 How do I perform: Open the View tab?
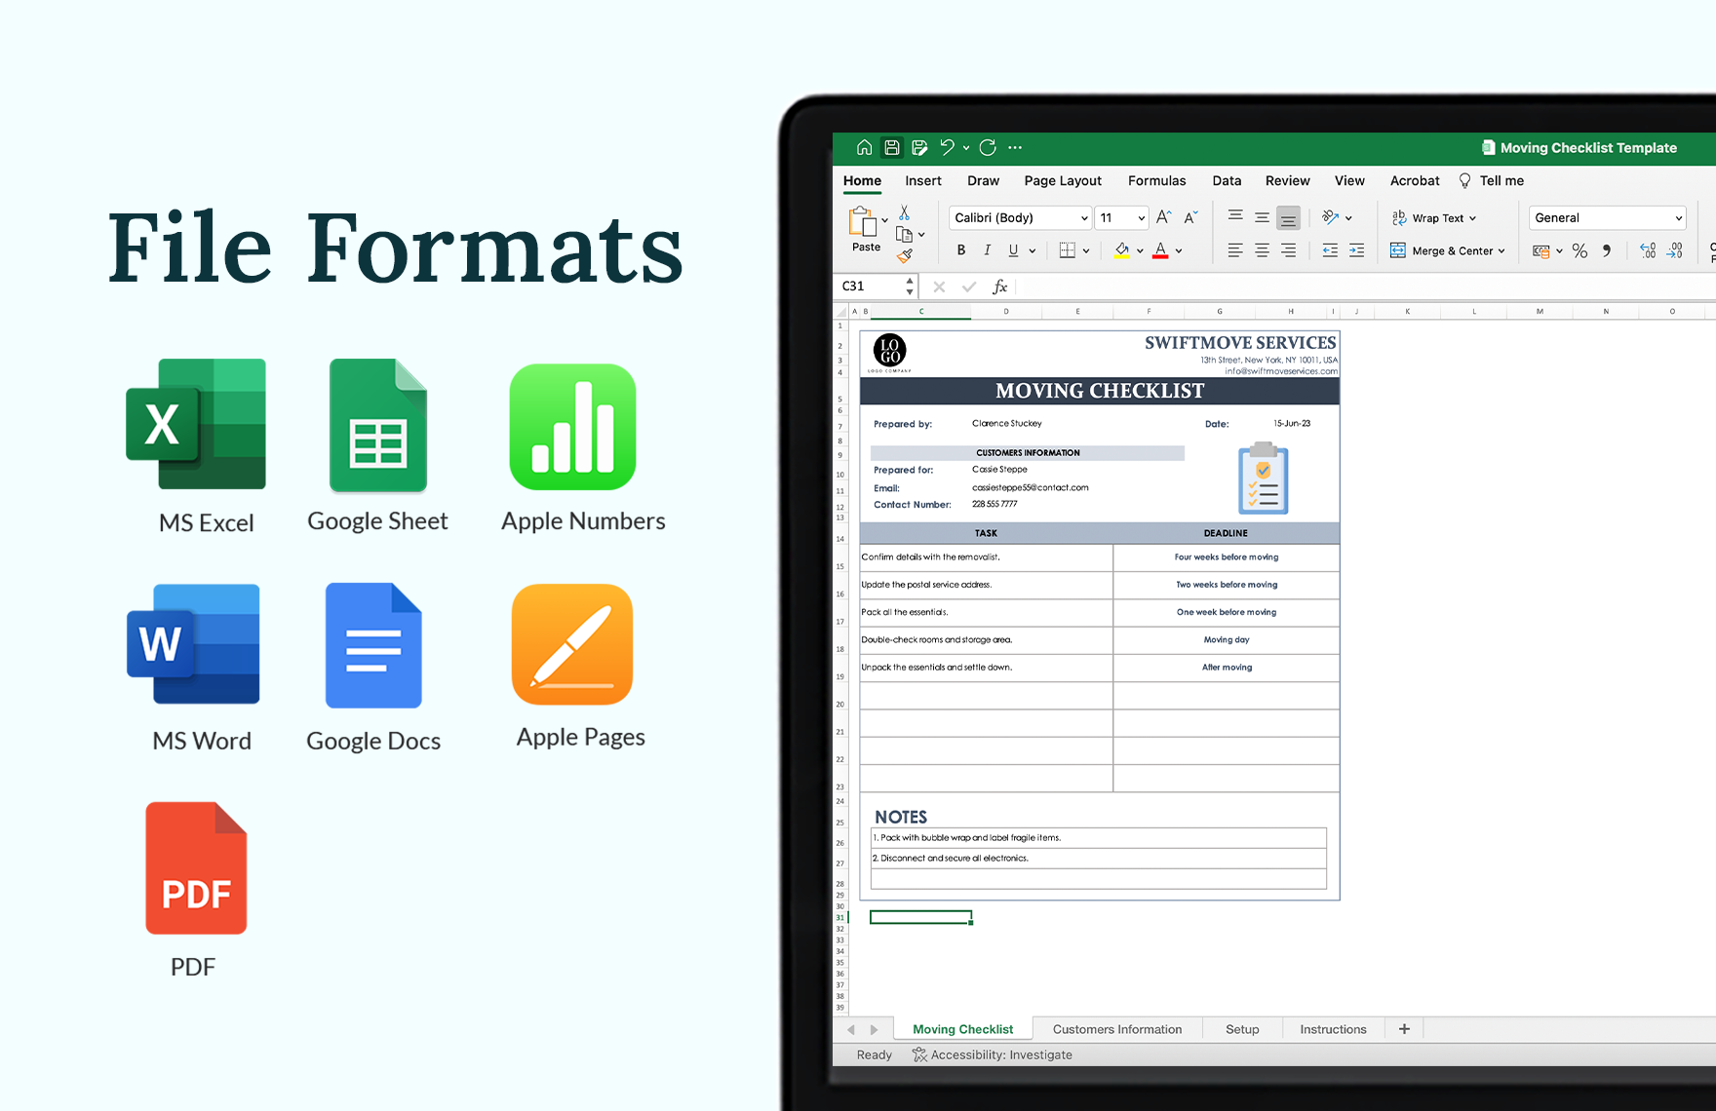[1349, 180]
